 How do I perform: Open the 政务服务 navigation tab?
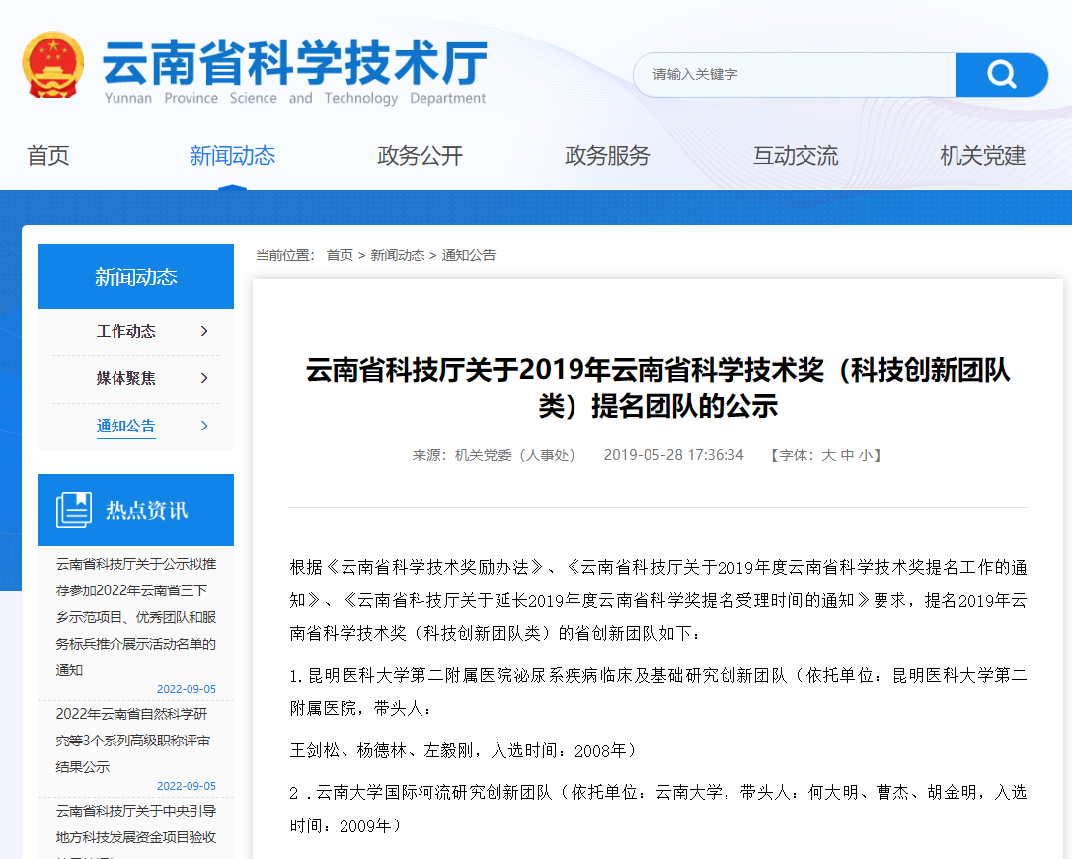(x=607, y=156)
